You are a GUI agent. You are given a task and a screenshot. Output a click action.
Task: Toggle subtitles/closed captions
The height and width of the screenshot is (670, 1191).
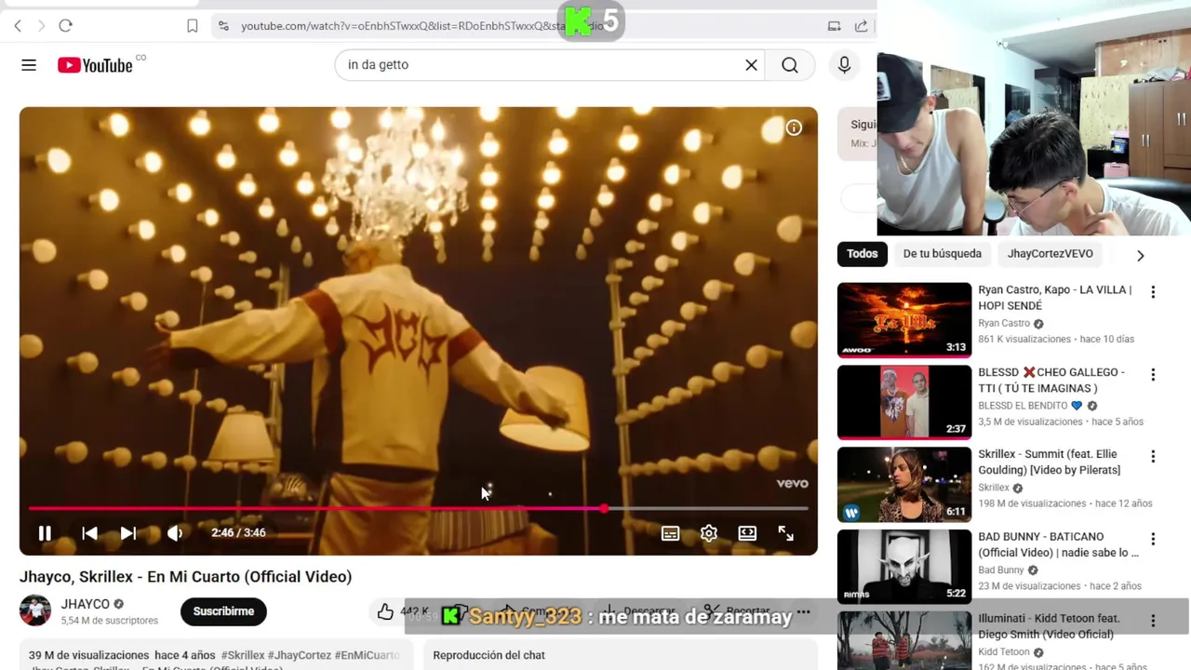(x=670, y=533)
